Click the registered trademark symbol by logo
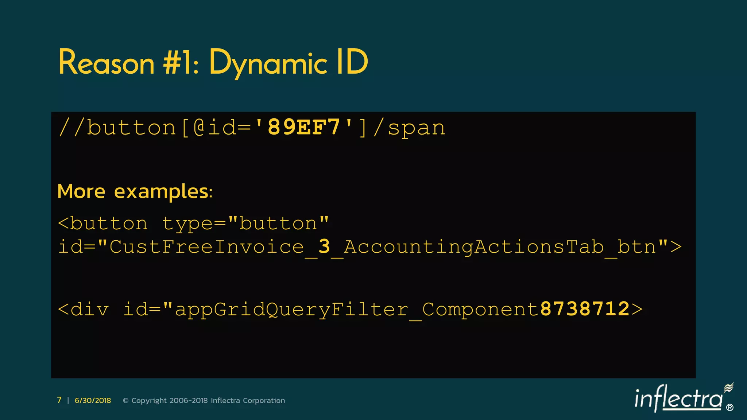Image resolution: width=747 pixels, height=420 pixels. [x=730, y=408]
